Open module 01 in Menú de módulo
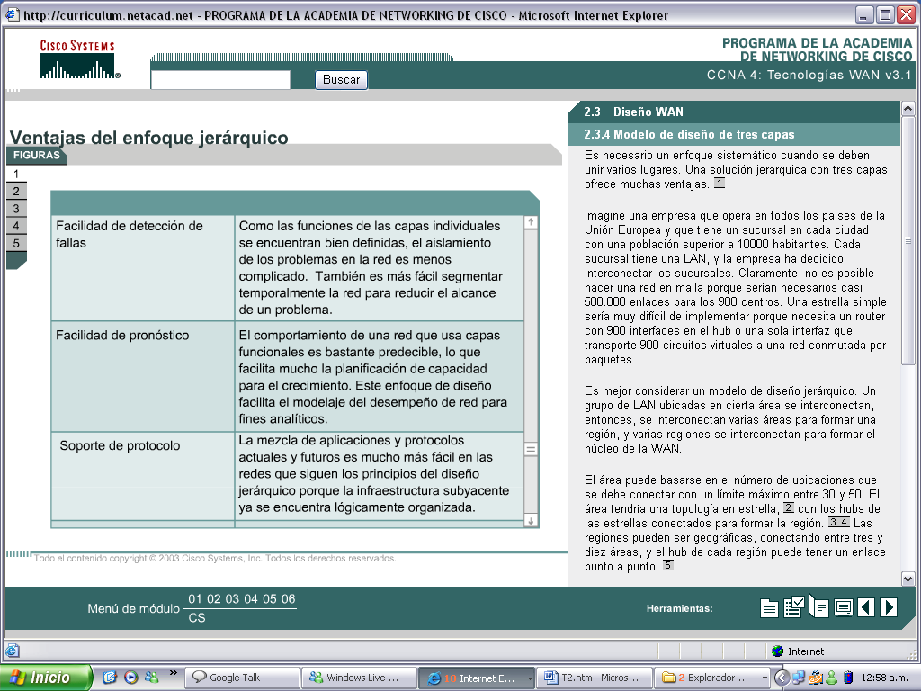Viewport: 921px width, 691px height. [x=195, y=598]
